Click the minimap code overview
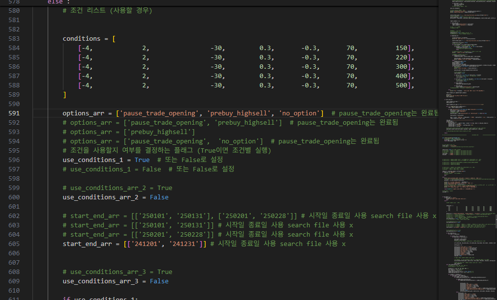The width and height of the screenshot is (497, 300). coord(468,150)
